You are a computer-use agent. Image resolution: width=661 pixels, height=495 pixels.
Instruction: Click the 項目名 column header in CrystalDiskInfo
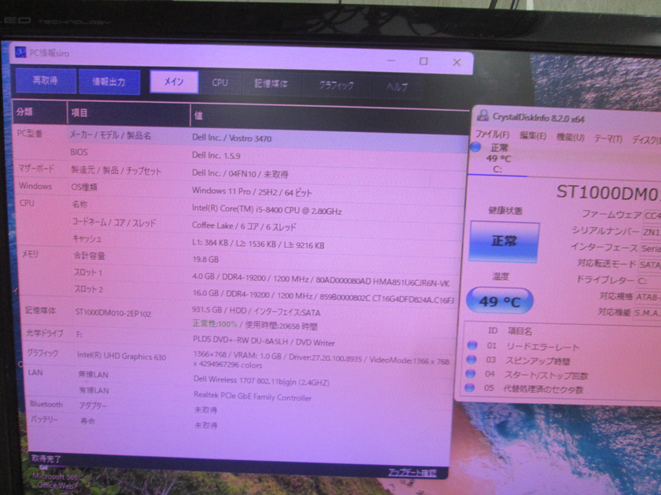(519, 331)
